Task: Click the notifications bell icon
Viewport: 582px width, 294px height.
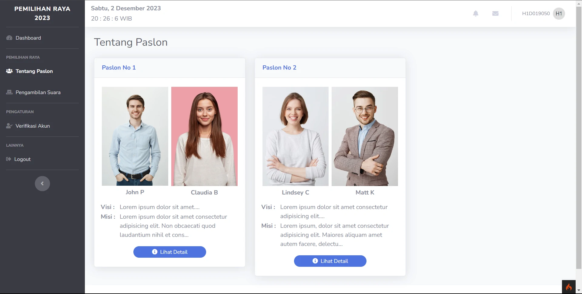Action: coord(476,14)
